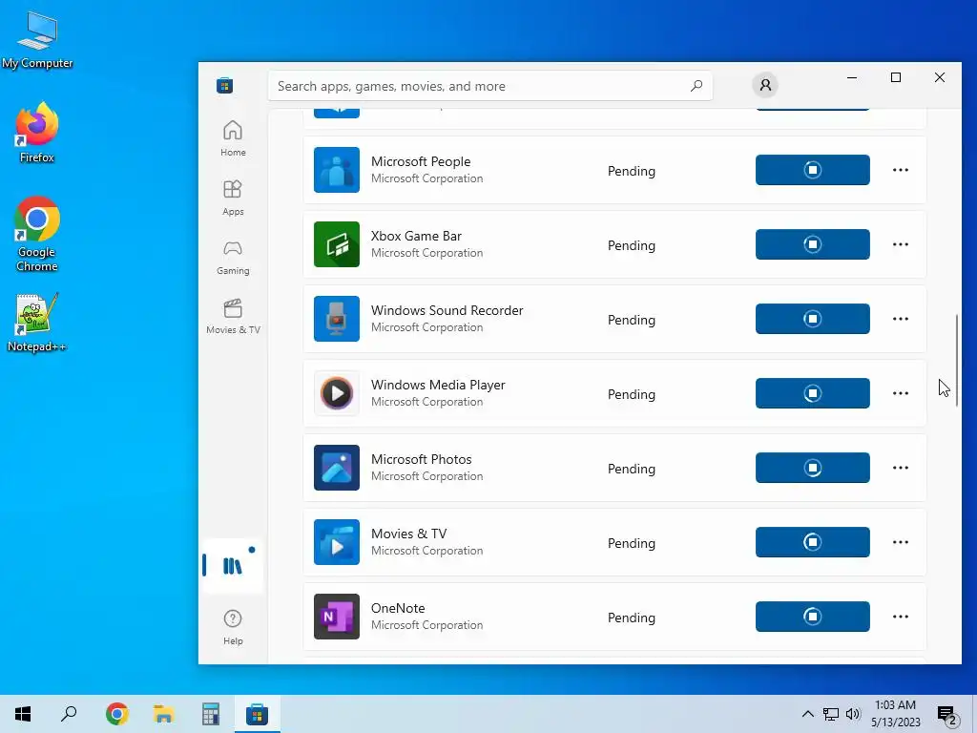This screenshot has width=977, height=733.
Task: Open taskbar search
Action: click(x=69, y=714)
